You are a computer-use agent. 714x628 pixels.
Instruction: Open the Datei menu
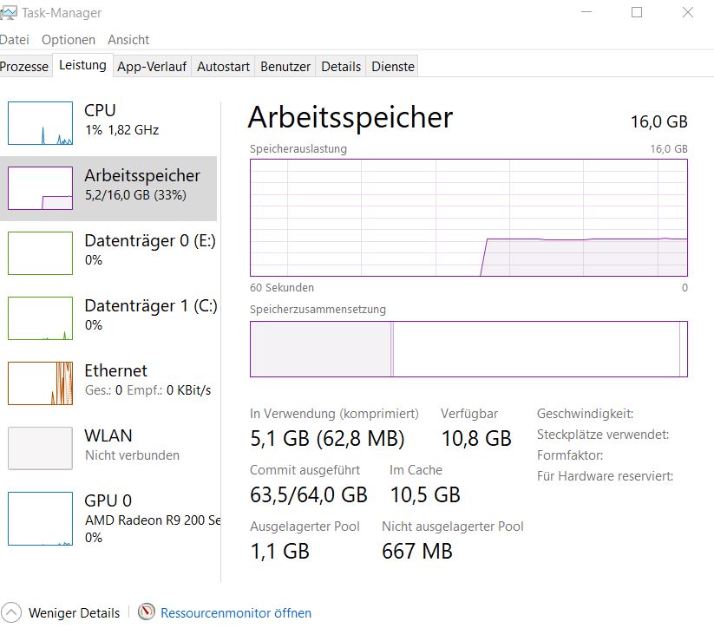click(x=15, y=40)
